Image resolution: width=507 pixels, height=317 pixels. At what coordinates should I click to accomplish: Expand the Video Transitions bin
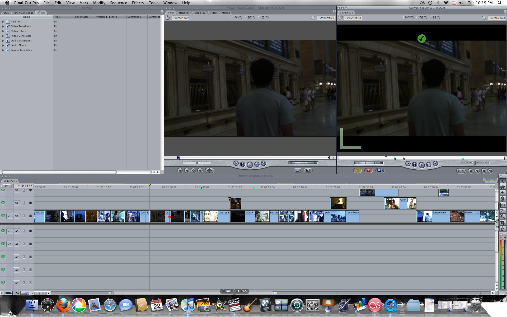tap(3, 26)
